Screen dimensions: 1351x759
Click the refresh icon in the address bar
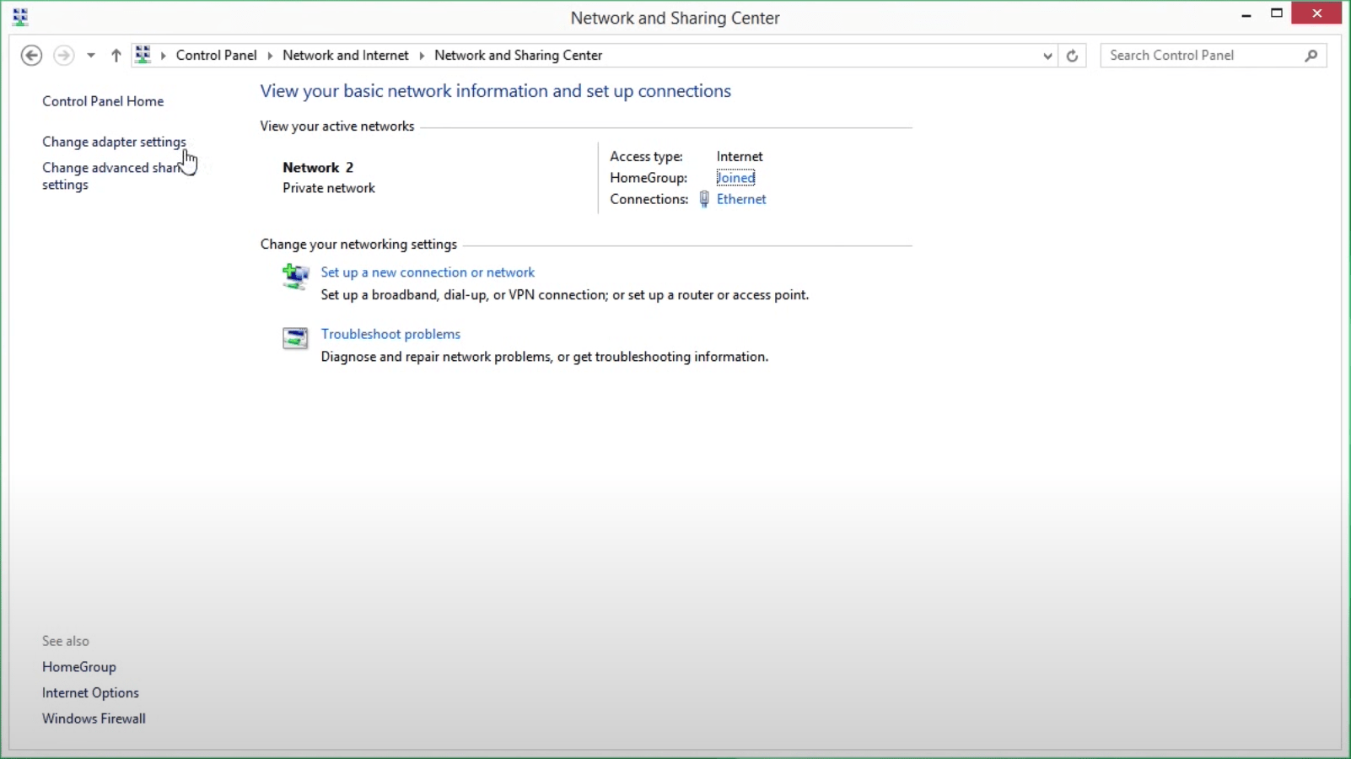(1072, 55)
